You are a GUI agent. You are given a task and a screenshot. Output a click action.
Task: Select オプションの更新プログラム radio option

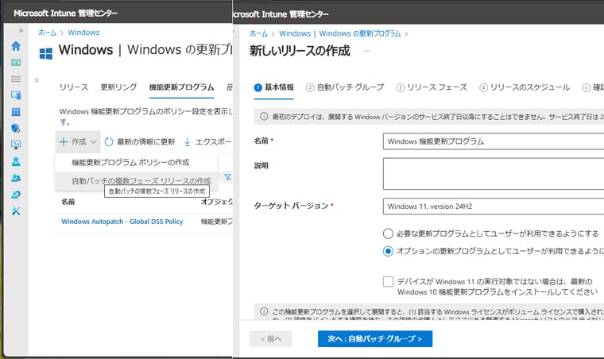388,251
